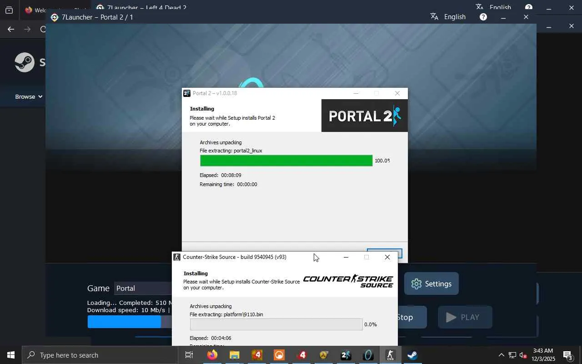Open Task View on the taskbar

pyautogui.click(x=189, y=355)
